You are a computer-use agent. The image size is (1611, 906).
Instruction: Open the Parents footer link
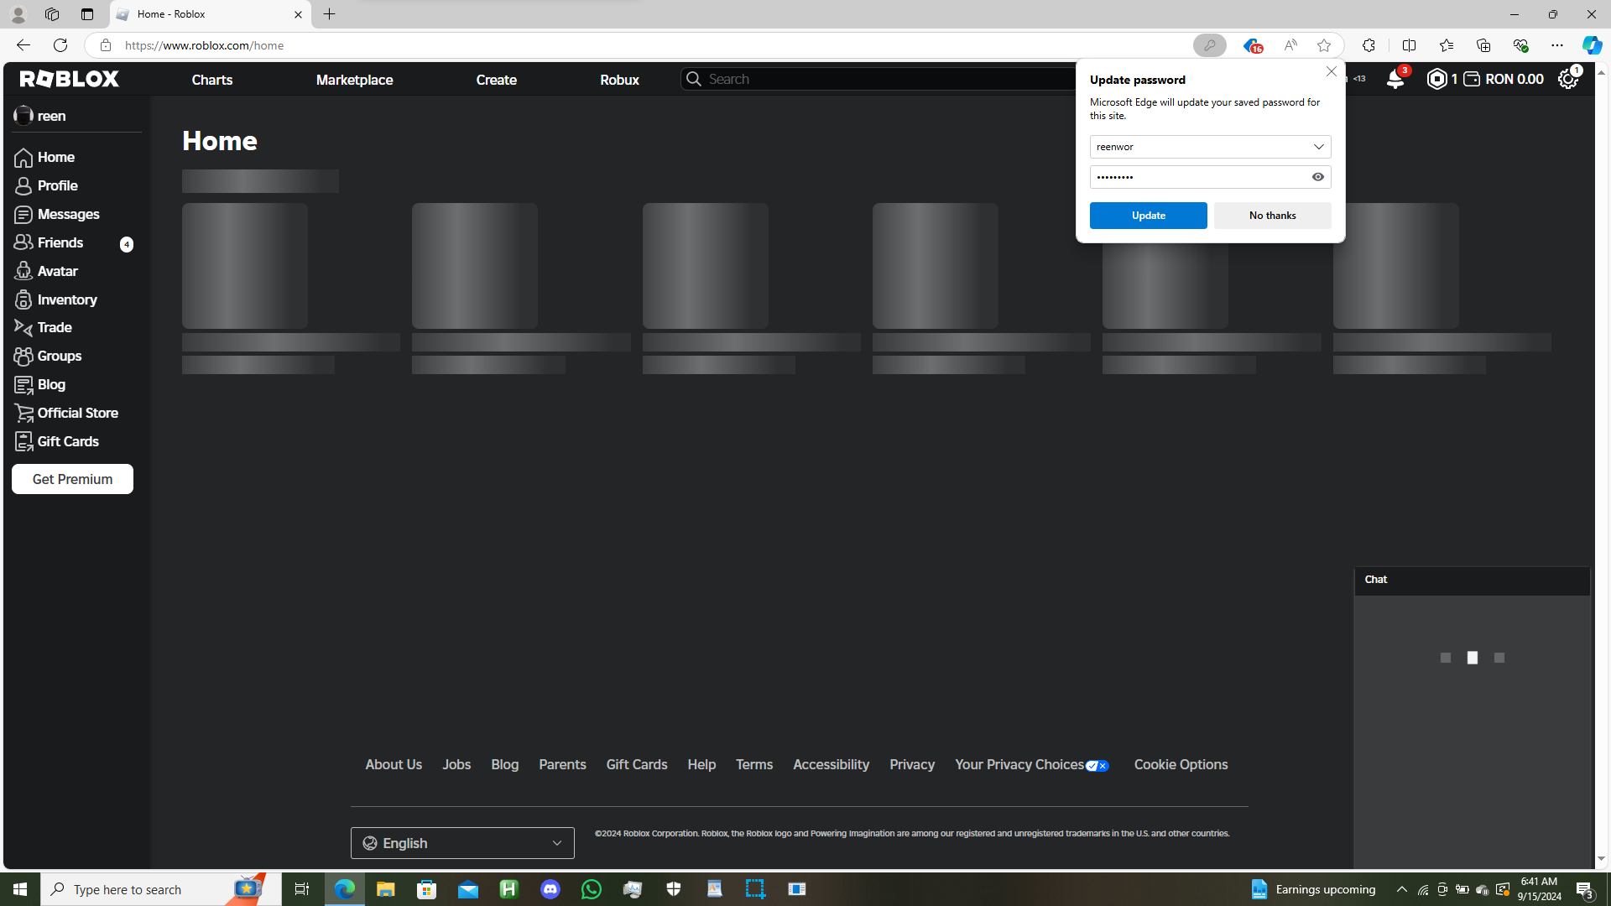(x=562, y=765)
